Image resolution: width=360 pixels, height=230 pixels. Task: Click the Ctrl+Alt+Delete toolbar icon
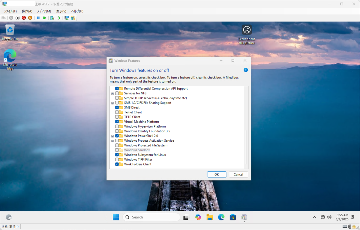tap(4, 18)
